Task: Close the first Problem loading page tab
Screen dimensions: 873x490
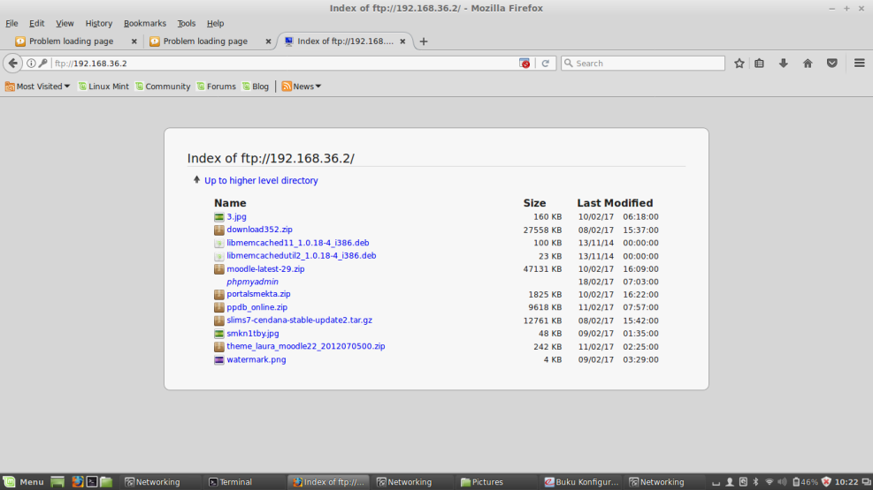Action: 134,41
